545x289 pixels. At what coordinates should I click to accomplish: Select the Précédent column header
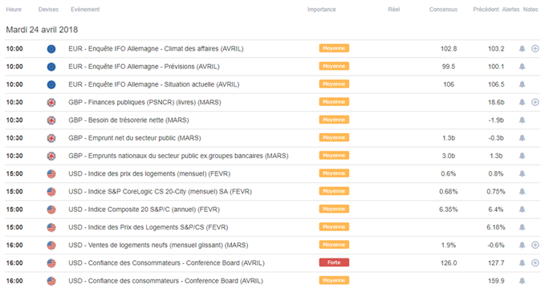[x=486, y=10]
